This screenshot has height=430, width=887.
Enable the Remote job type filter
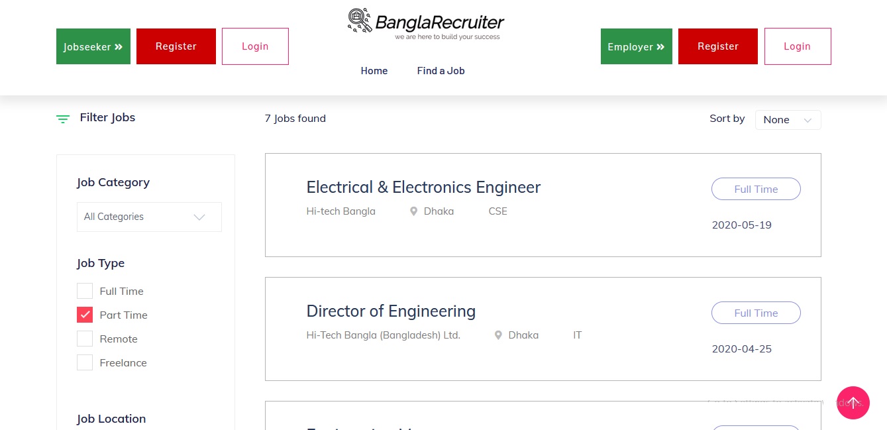click(x=85, y=339)
